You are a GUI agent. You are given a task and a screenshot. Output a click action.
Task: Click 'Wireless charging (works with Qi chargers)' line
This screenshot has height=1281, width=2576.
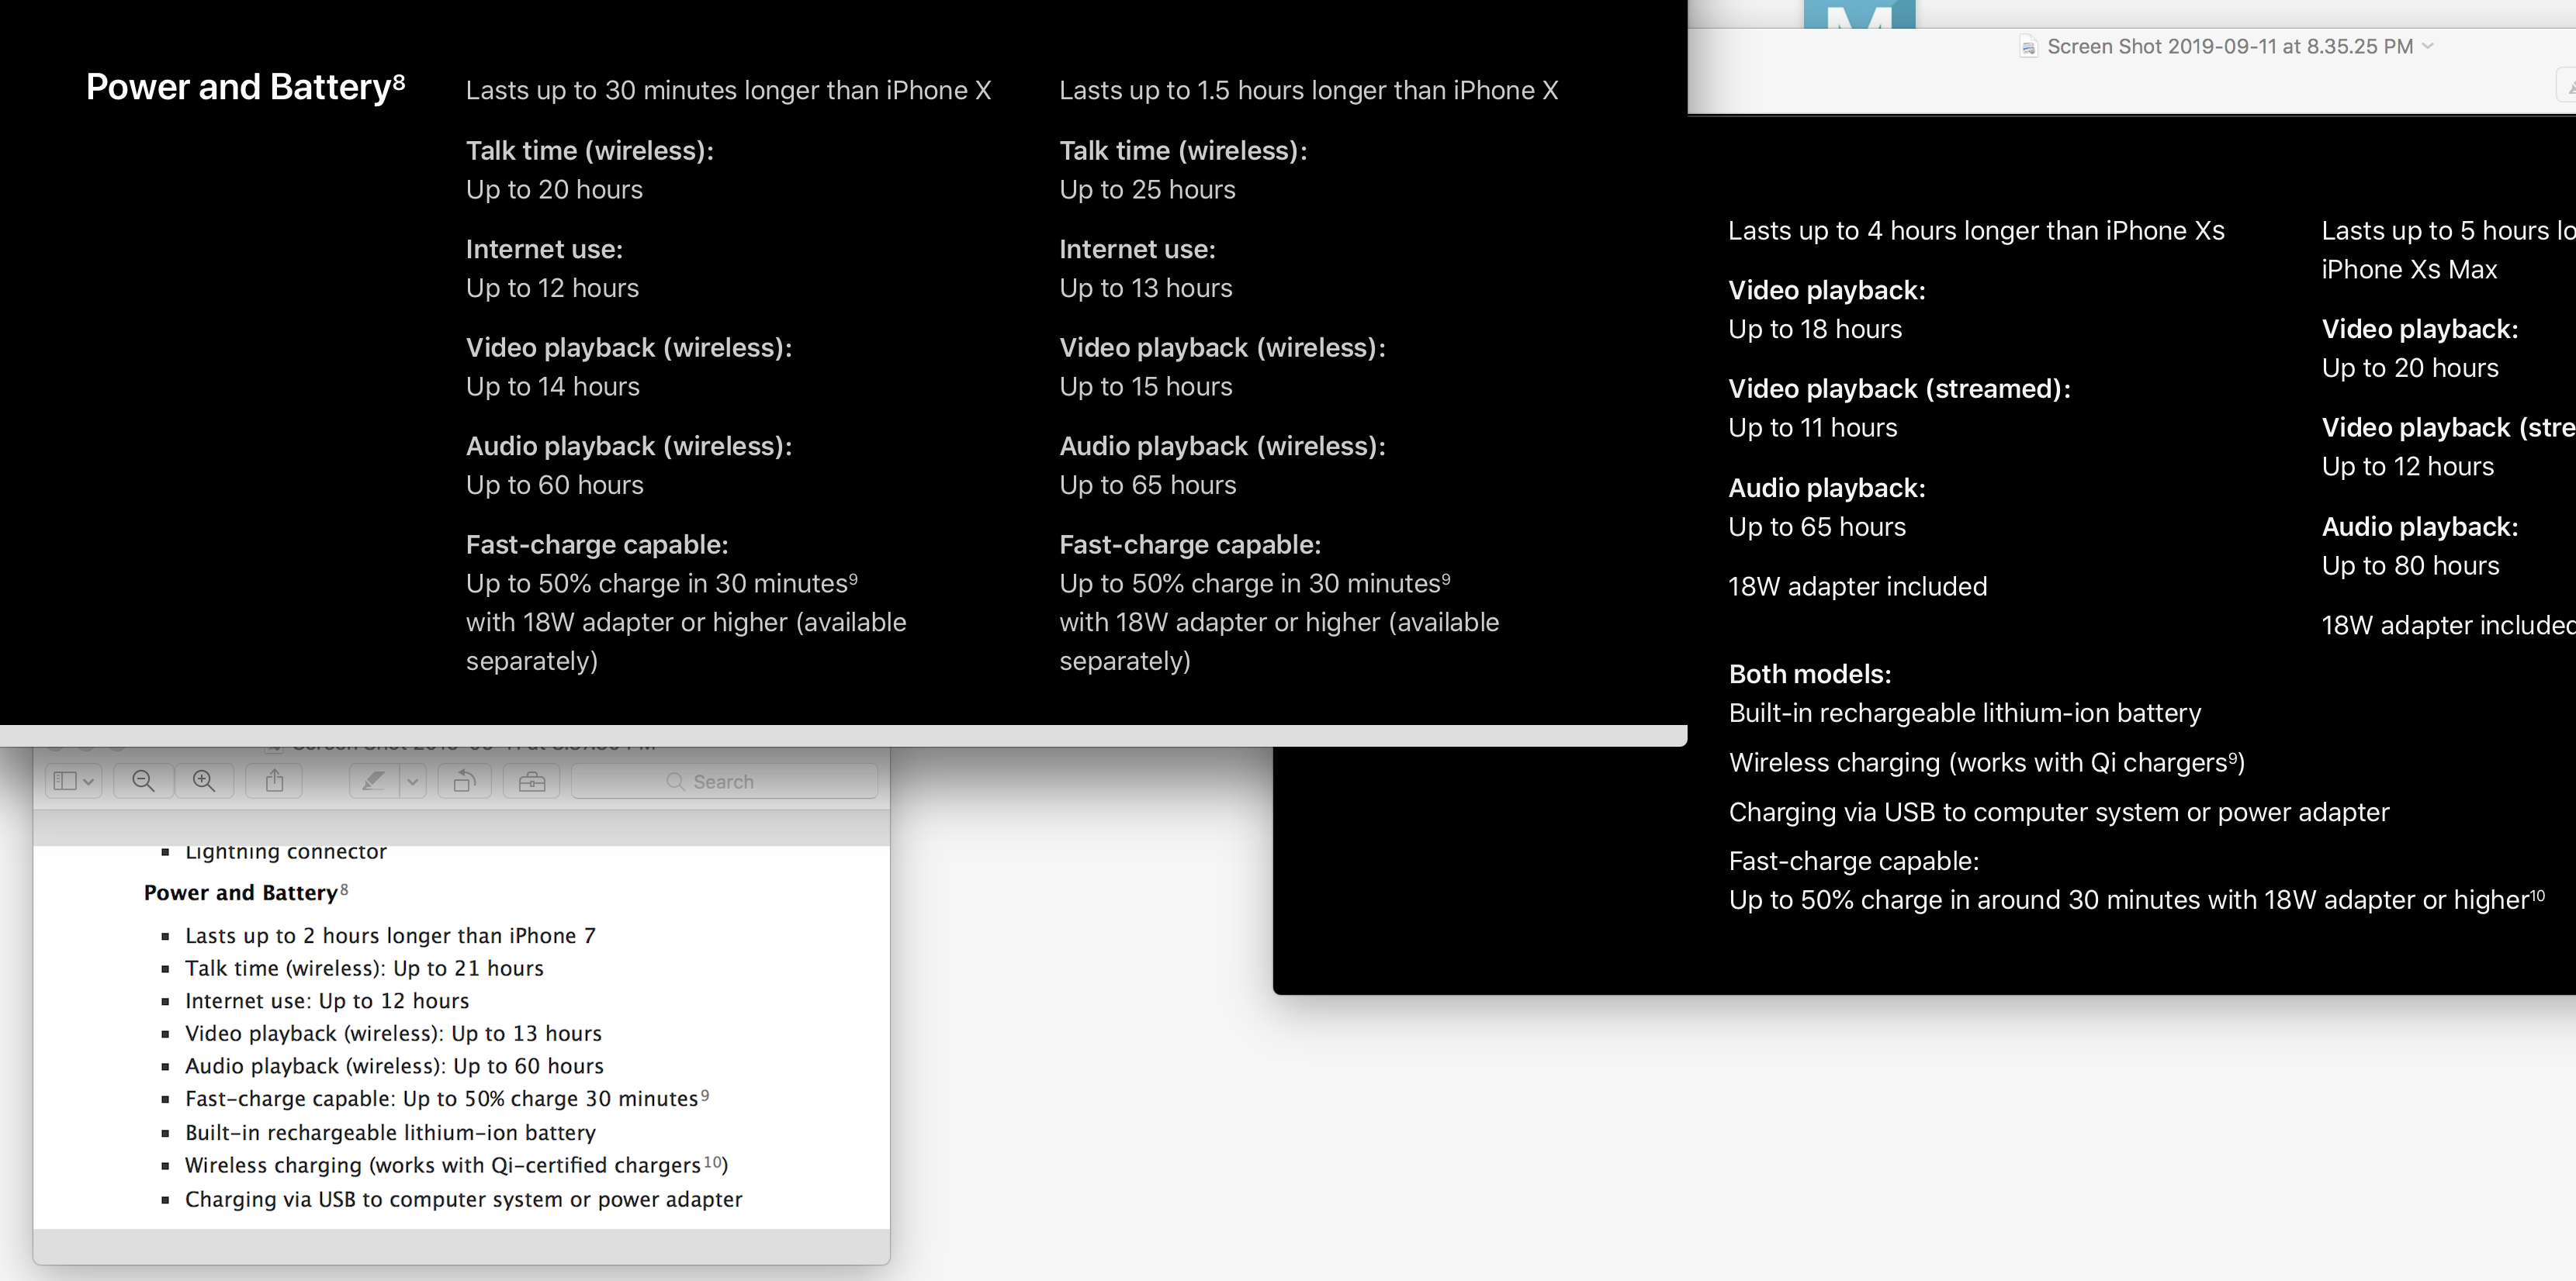(x=1987, y=762)
